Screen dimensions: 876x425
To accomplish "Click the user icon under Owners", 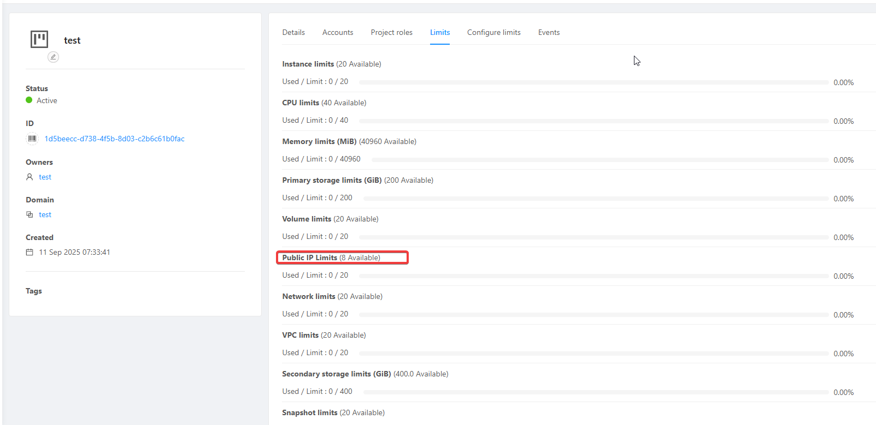I will tap(30, 177).
